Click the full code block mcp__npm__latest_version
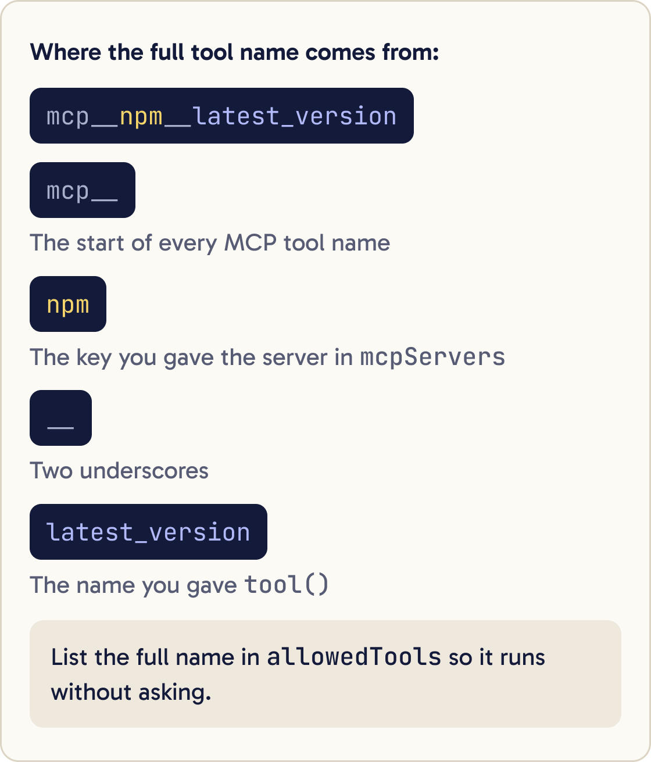651x762 pixels. pos(221,116)
